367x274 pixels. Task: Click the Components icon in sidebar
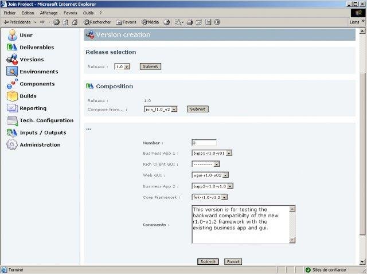point(12,84)
